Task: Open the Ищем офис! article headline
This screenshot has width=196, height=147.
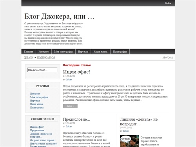Action: [76, 72]
